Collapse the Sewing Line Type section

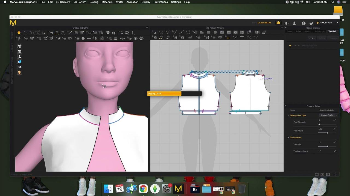click(x=288, y=115)
